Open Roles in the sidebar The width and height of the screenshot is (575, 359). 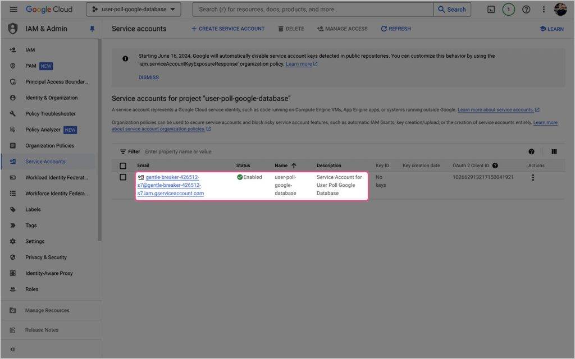(32, 289)
